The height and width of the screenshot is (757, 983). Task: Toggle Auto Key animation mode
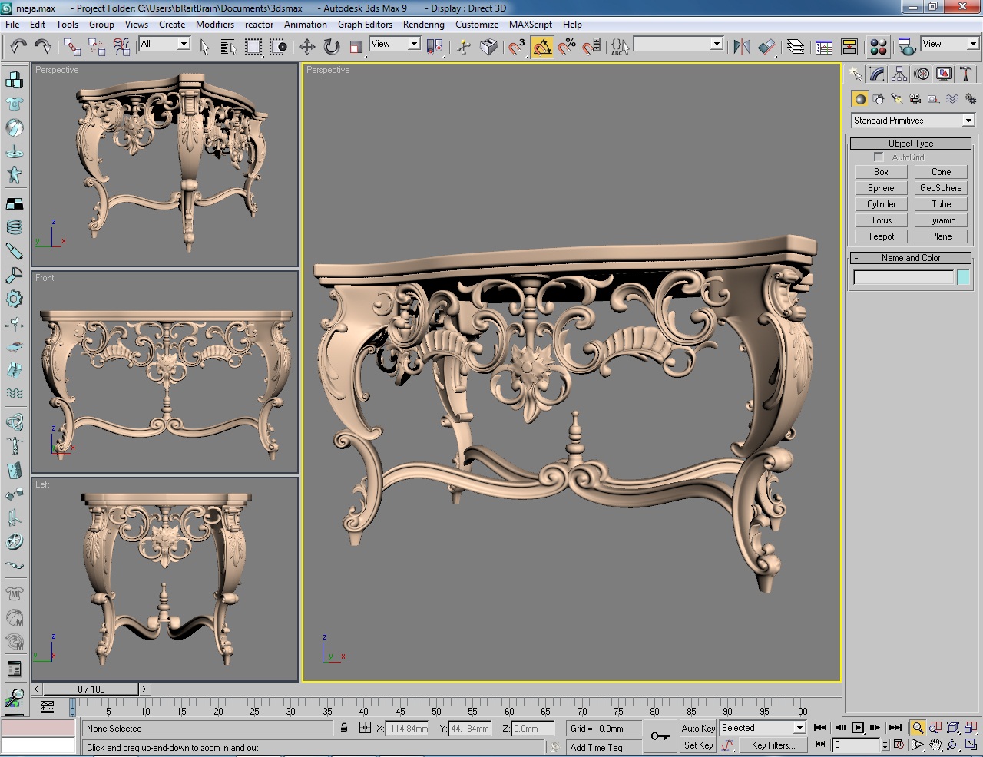(x=697, y=728)
